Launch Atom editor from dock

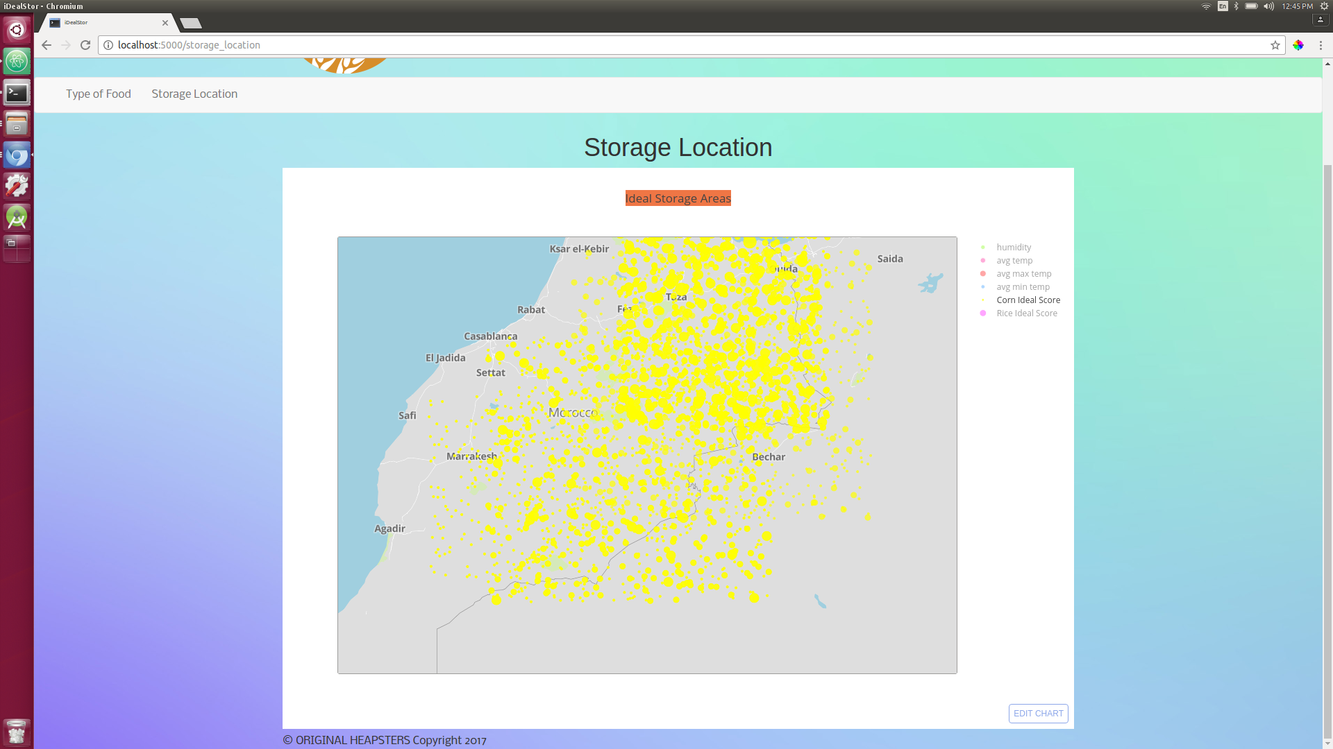[x=17, y=61]
